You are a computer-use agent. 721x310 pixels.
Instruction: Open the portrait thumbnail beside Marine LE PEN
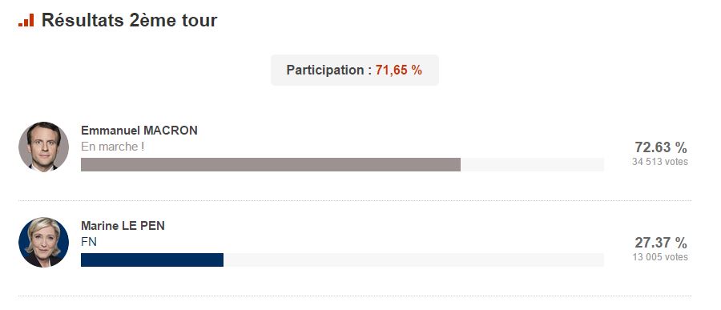(44, 242)
